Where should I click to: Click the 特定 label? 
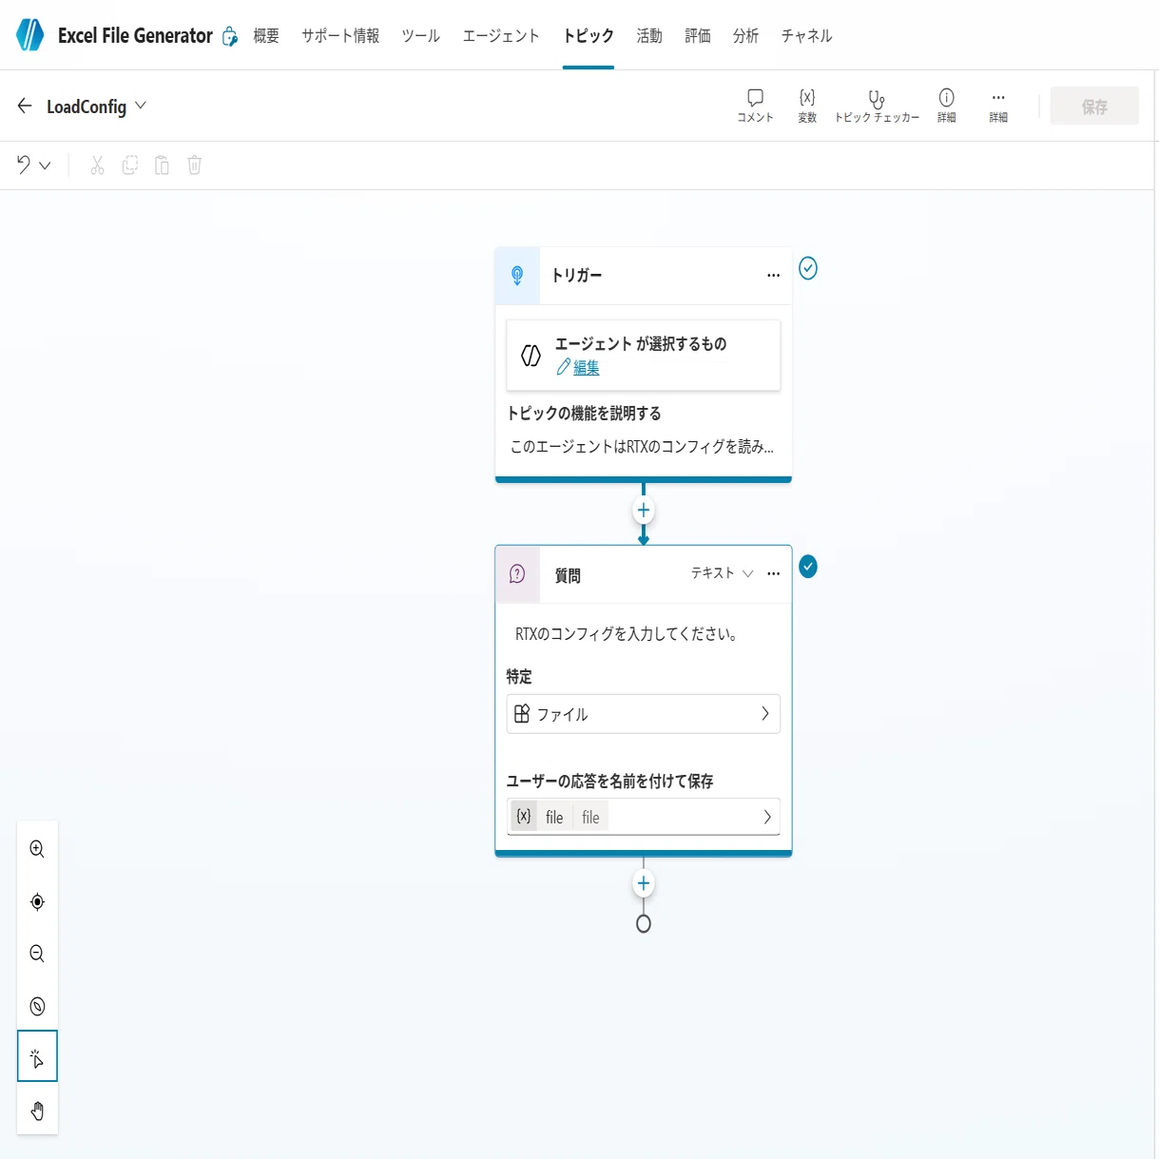[x=519, y=677]
